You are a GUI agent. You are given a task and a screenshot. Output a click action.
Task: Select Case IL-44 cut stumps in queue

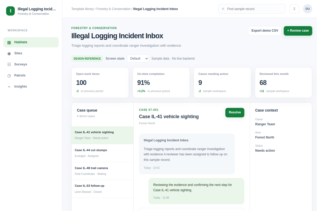tap(102, 153)
